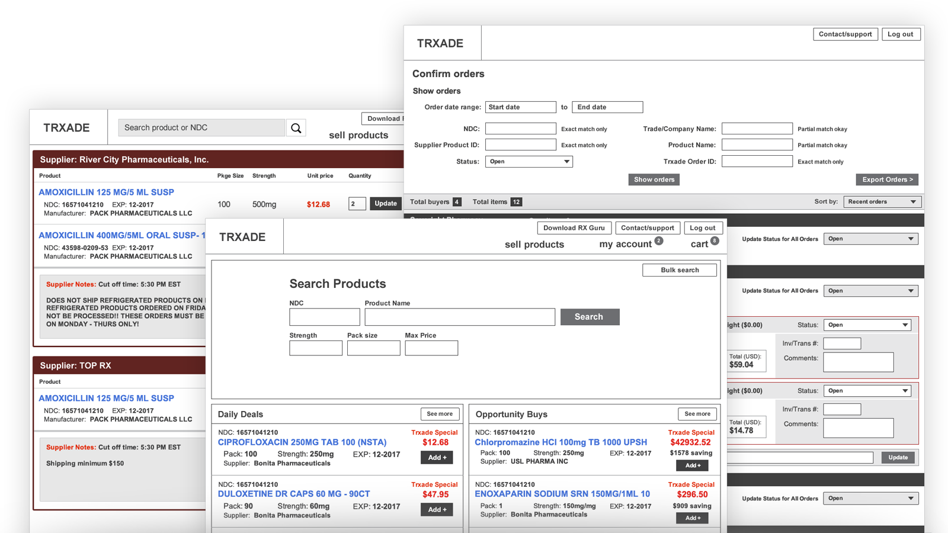Viewport: 948px width, 533px height.
Task: Click the Product Name field in Search Products
Action: coord(460,317)
